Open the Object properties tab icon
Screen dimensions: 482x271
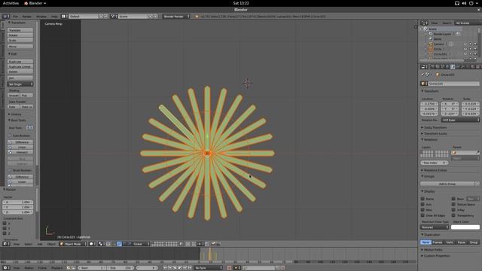453,66
